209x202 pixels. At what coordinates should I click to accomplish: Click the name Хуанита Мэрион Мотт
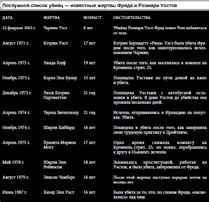coord(59,145)
